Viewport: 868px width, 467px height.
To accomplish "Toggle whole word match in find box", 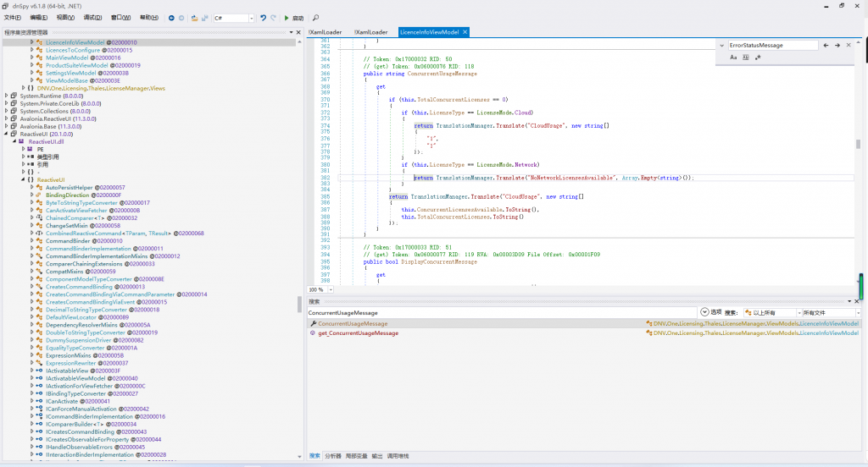I will 745,58.
